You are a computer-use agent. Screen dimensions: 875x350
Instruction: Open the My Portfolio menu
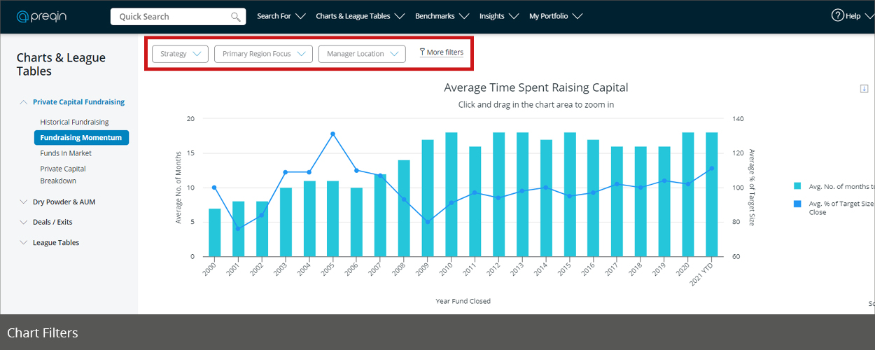pyautogui.click(x=556, y=16)
